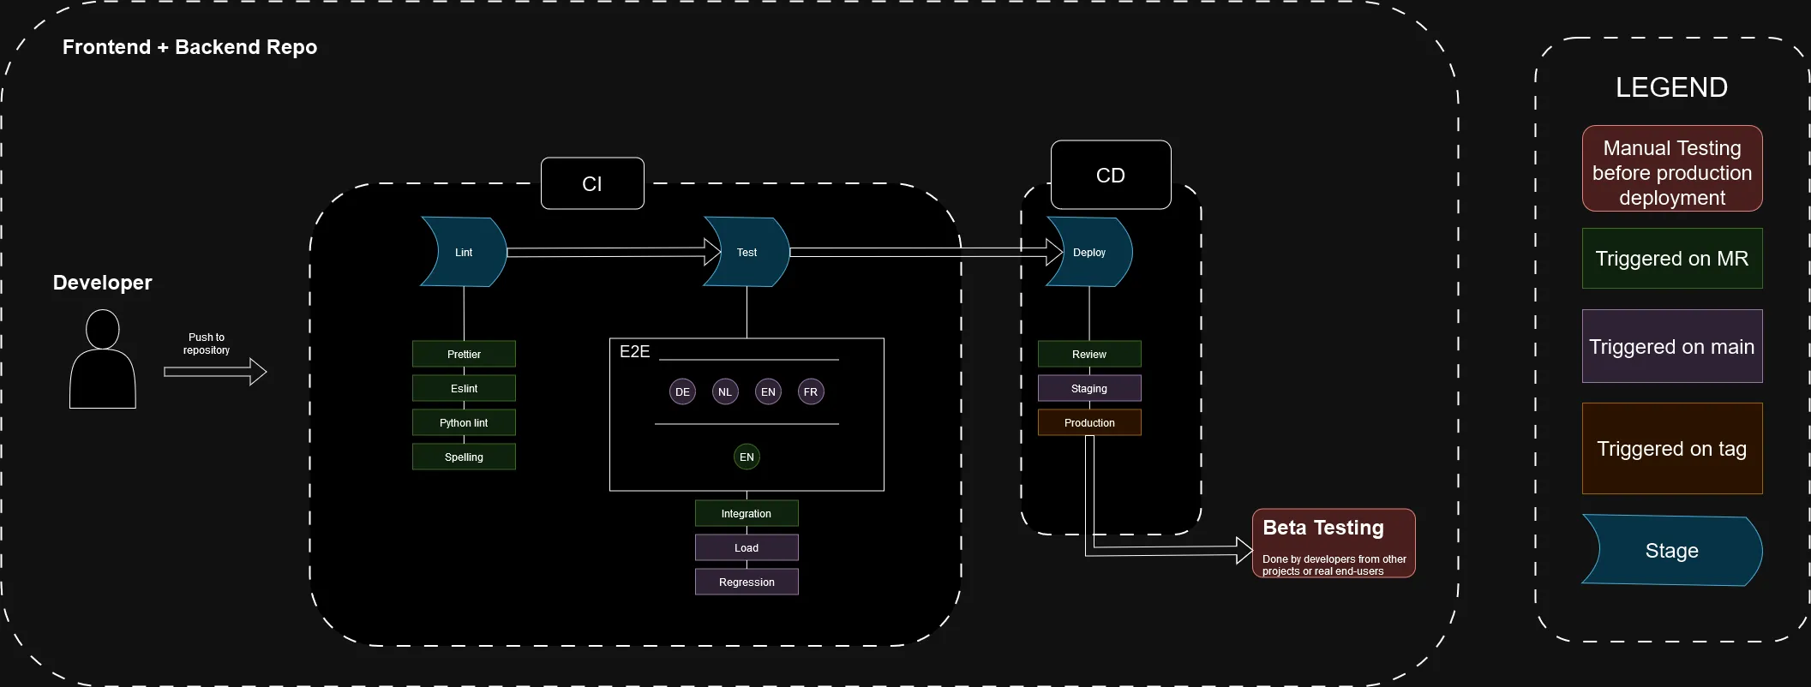Select the Stage legend shape
Viewport: 1811px width, 687px height.
pos(1671,551)
